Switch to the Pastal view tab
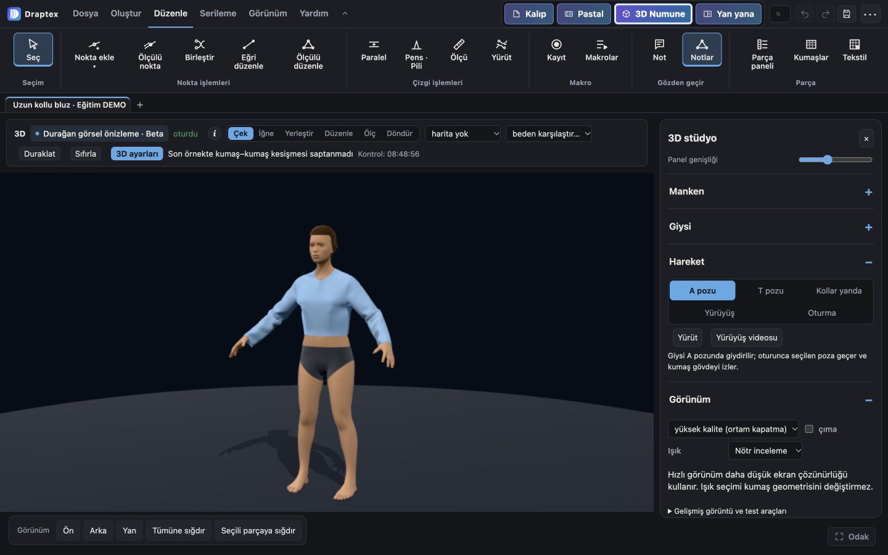This screenshot has width=888, height=555. [584, 14]
